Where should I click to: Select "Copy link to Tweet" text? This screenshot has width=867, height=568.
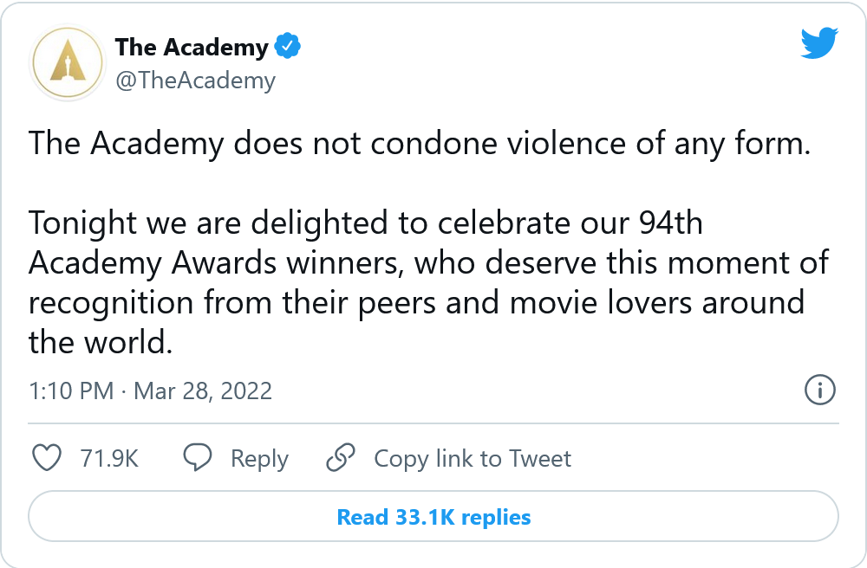click(473, 459)
